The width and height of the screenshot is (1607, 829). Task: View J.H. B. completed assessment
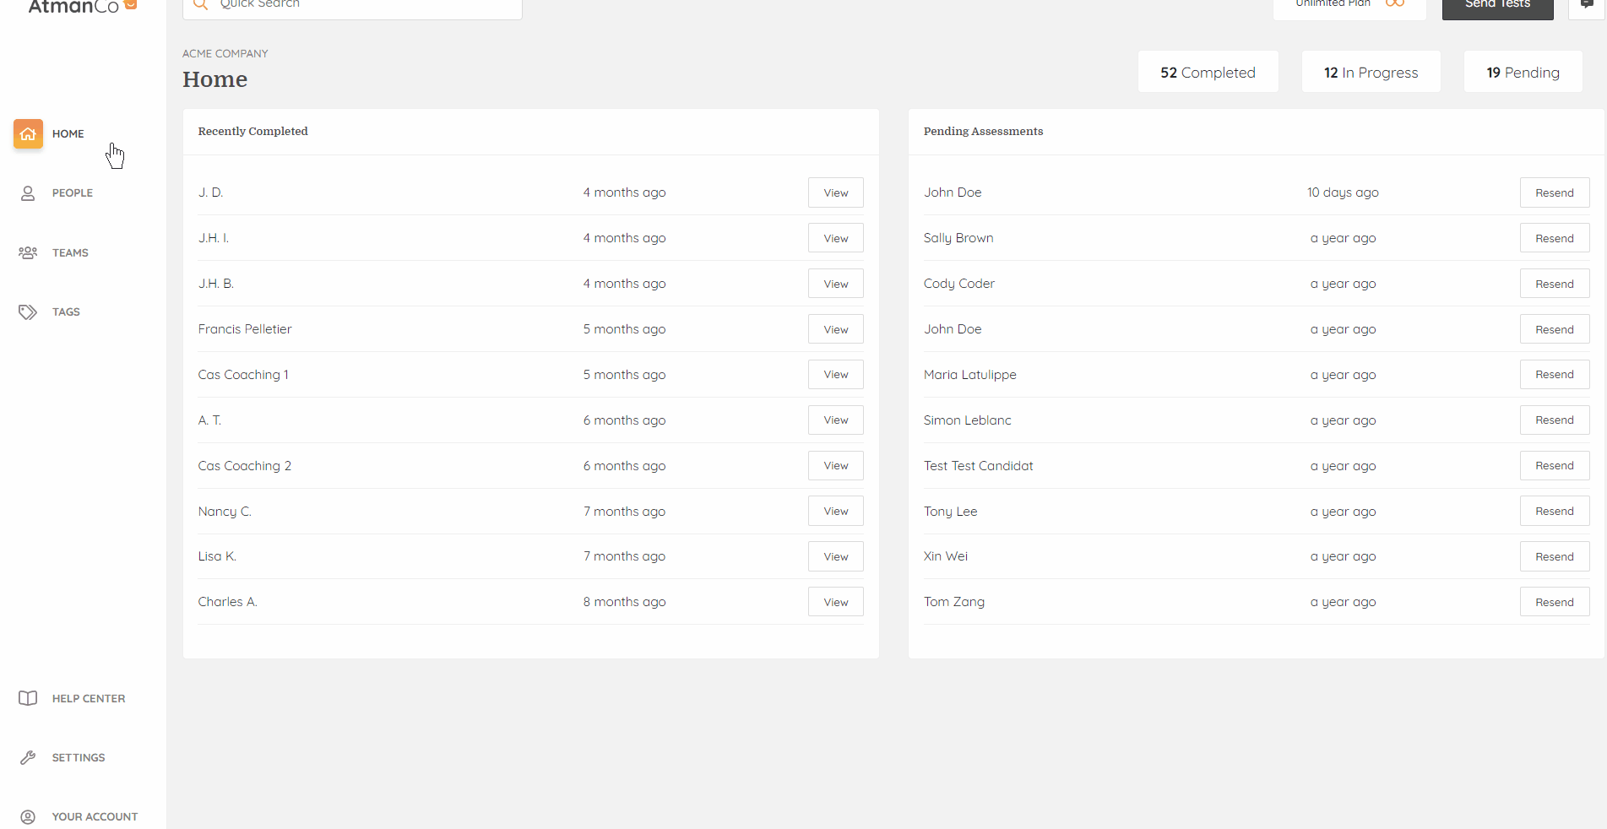[x=836, y=284]
